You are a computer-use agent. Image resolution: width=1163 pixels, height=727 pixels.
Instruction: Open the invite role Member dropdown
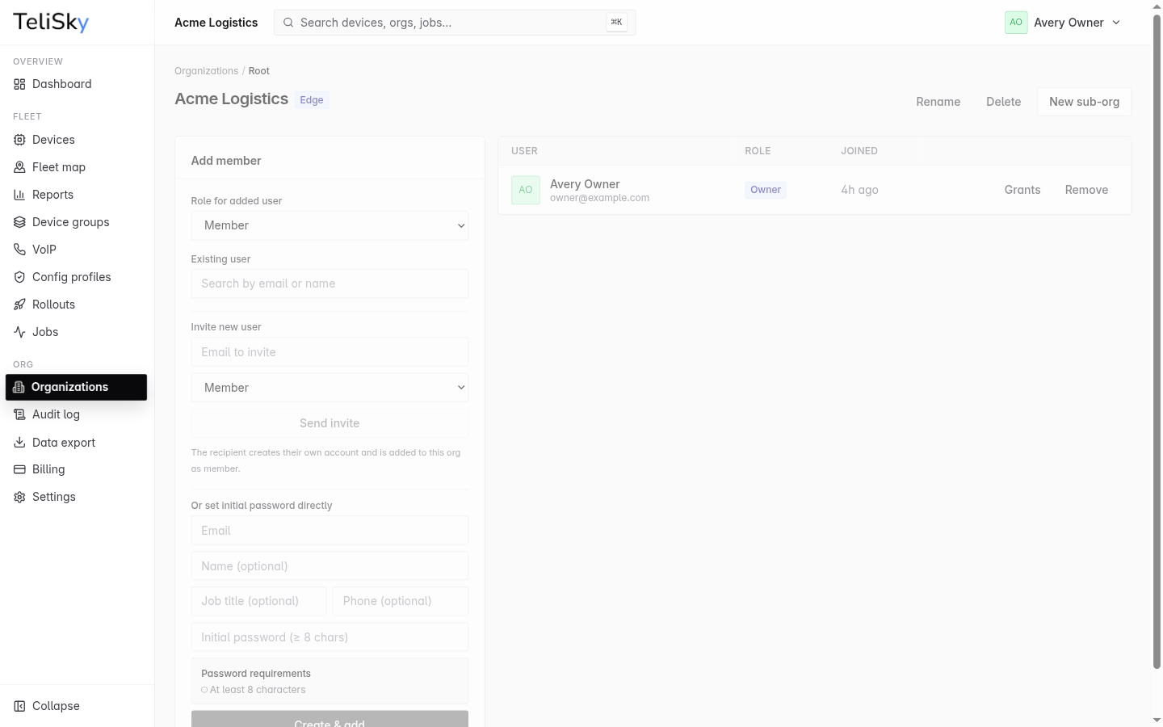(330, 388)
